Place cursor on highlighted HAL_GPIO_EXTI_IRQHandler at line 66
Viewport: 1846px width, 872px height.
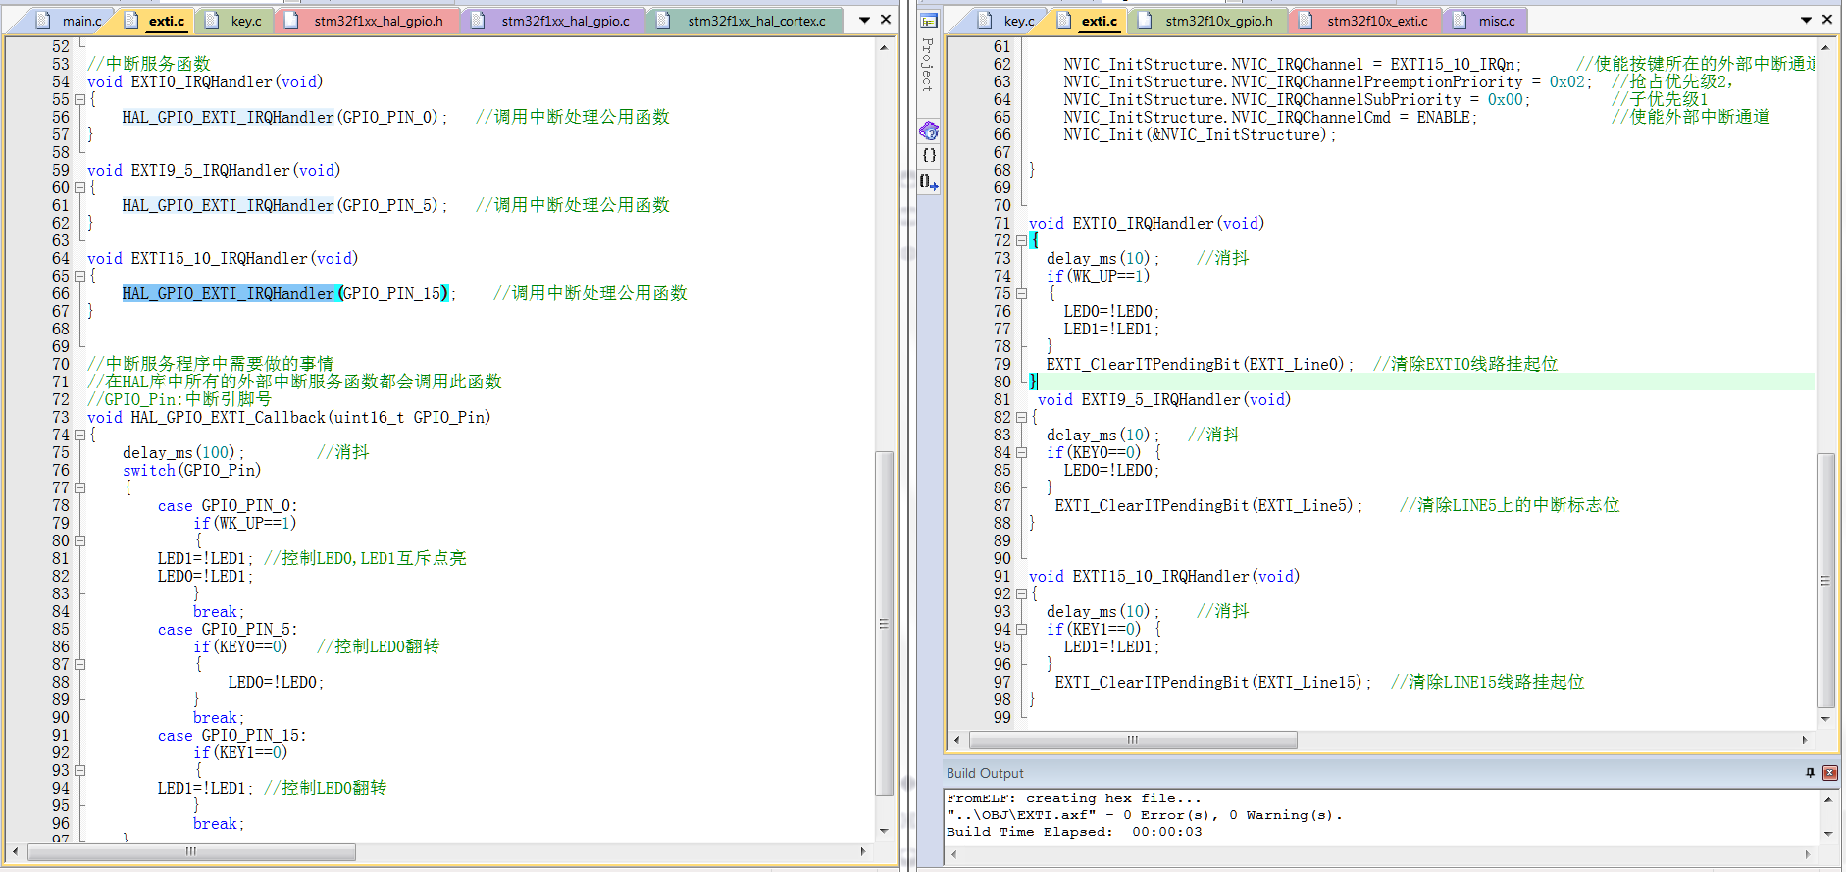point(229,293)
